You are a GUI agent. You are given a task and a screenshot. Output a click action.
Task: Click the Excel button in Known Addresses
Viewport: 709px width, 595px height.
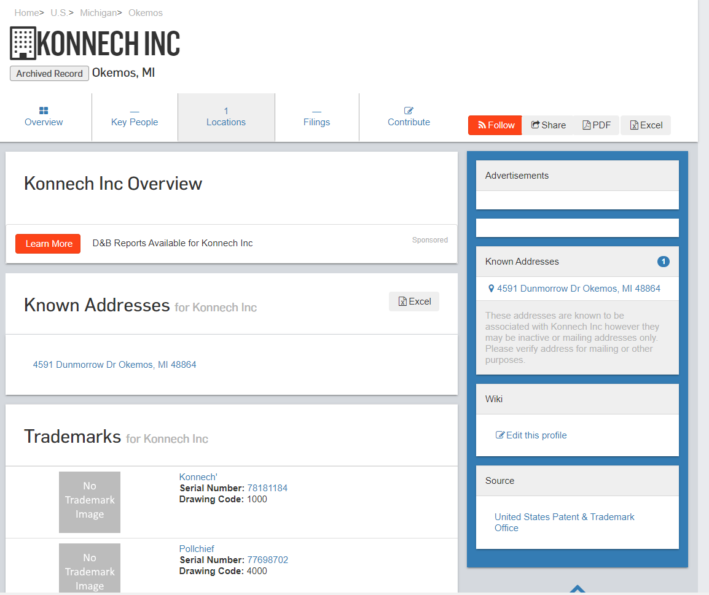[x=414, y=301]
